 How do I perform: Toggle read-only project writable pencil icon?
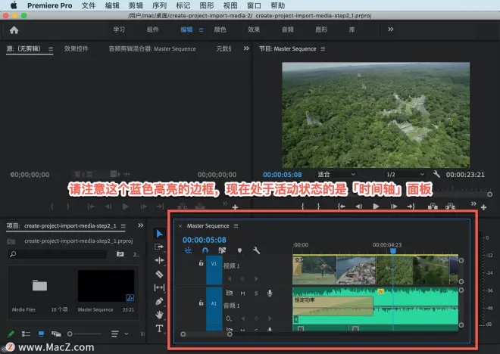tap(11, 334)
